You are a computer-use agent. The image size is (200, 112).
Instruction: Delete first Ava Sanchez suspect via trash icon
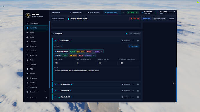(x=138, y=41)
